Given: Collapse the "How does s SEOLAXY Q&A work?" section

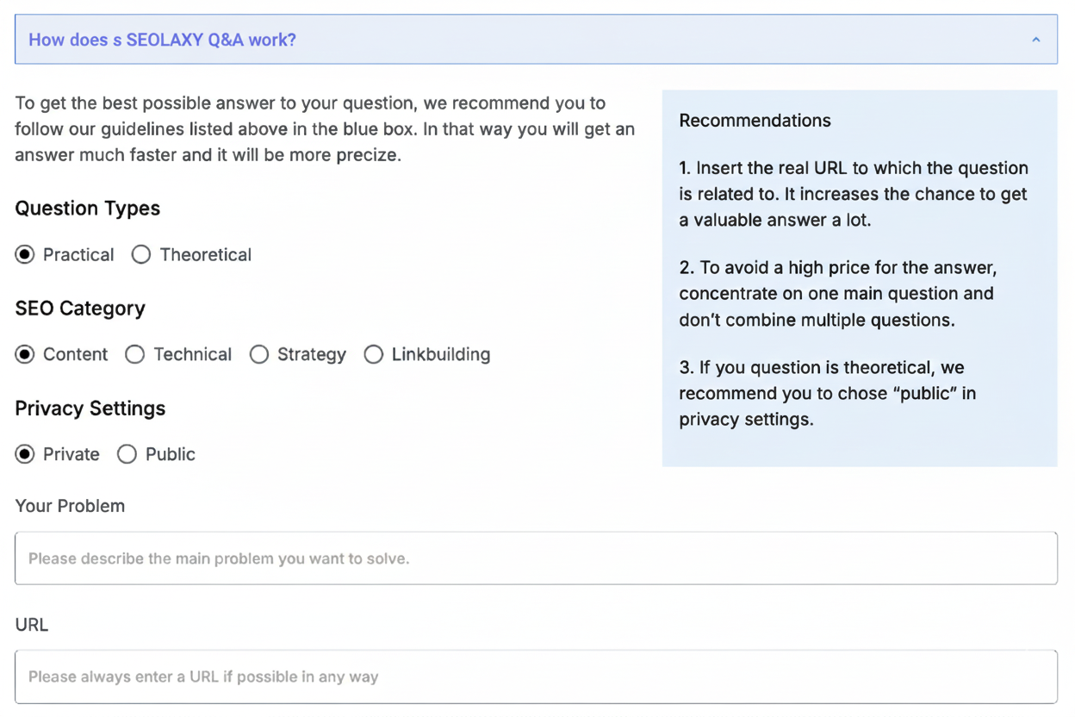Looking at the screenshot, I should click(x=536, y=39).
